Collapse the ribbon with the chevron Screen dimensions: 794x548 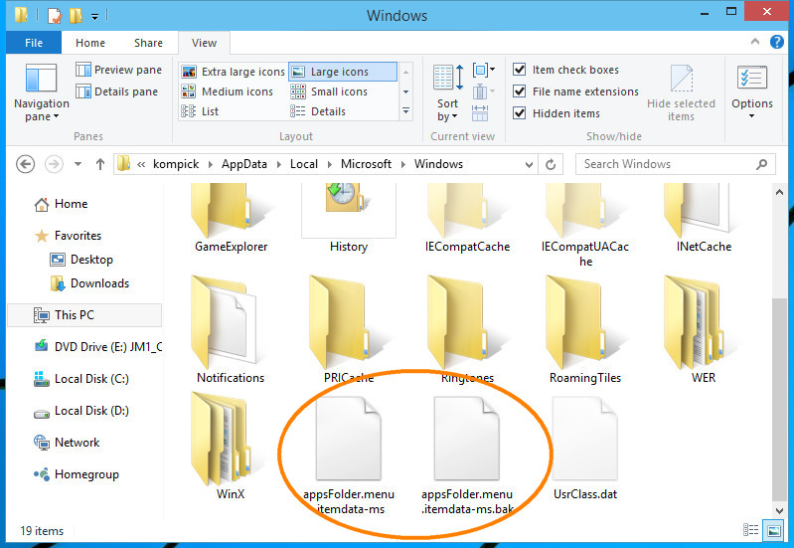(x=755, y=42)
